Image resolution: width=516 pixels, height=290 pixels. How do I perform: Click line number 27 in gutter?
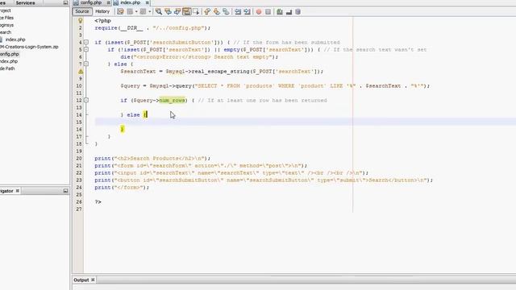coord(79,209)
